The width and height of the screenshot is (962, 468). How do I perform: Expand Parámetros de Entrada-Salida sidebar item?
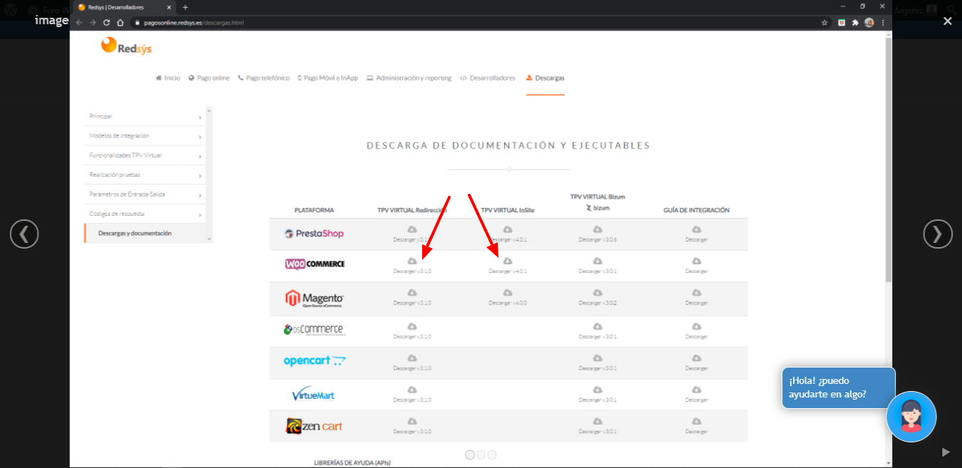[x=145, y=194]
